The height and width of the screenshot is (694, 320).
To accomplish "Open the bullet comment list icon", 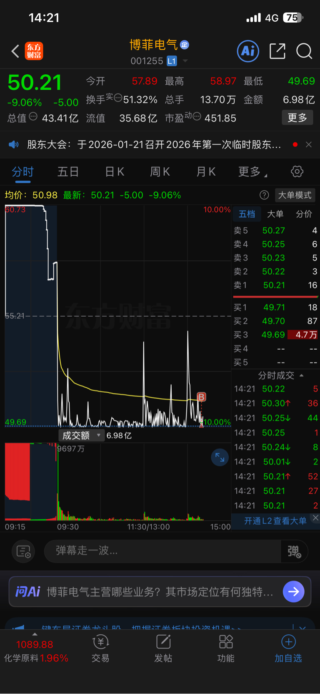I will pos(23,551).
